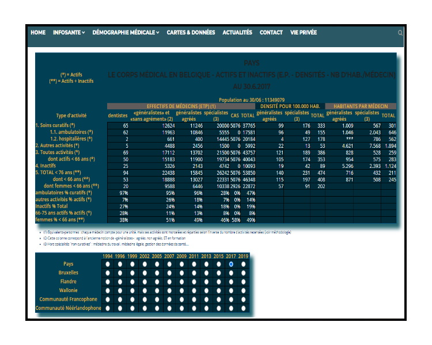Open the search magnifier icon

point(400,33)
